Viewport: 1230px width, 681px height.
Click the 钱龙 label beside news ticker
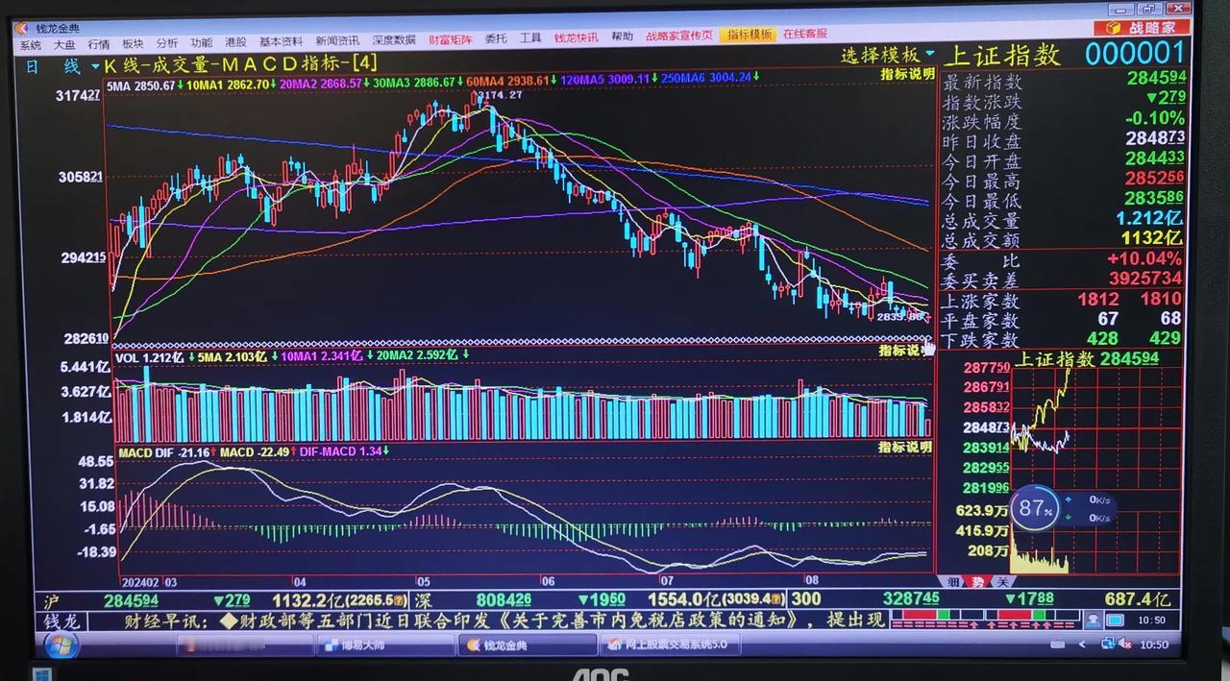pos(61,621)
